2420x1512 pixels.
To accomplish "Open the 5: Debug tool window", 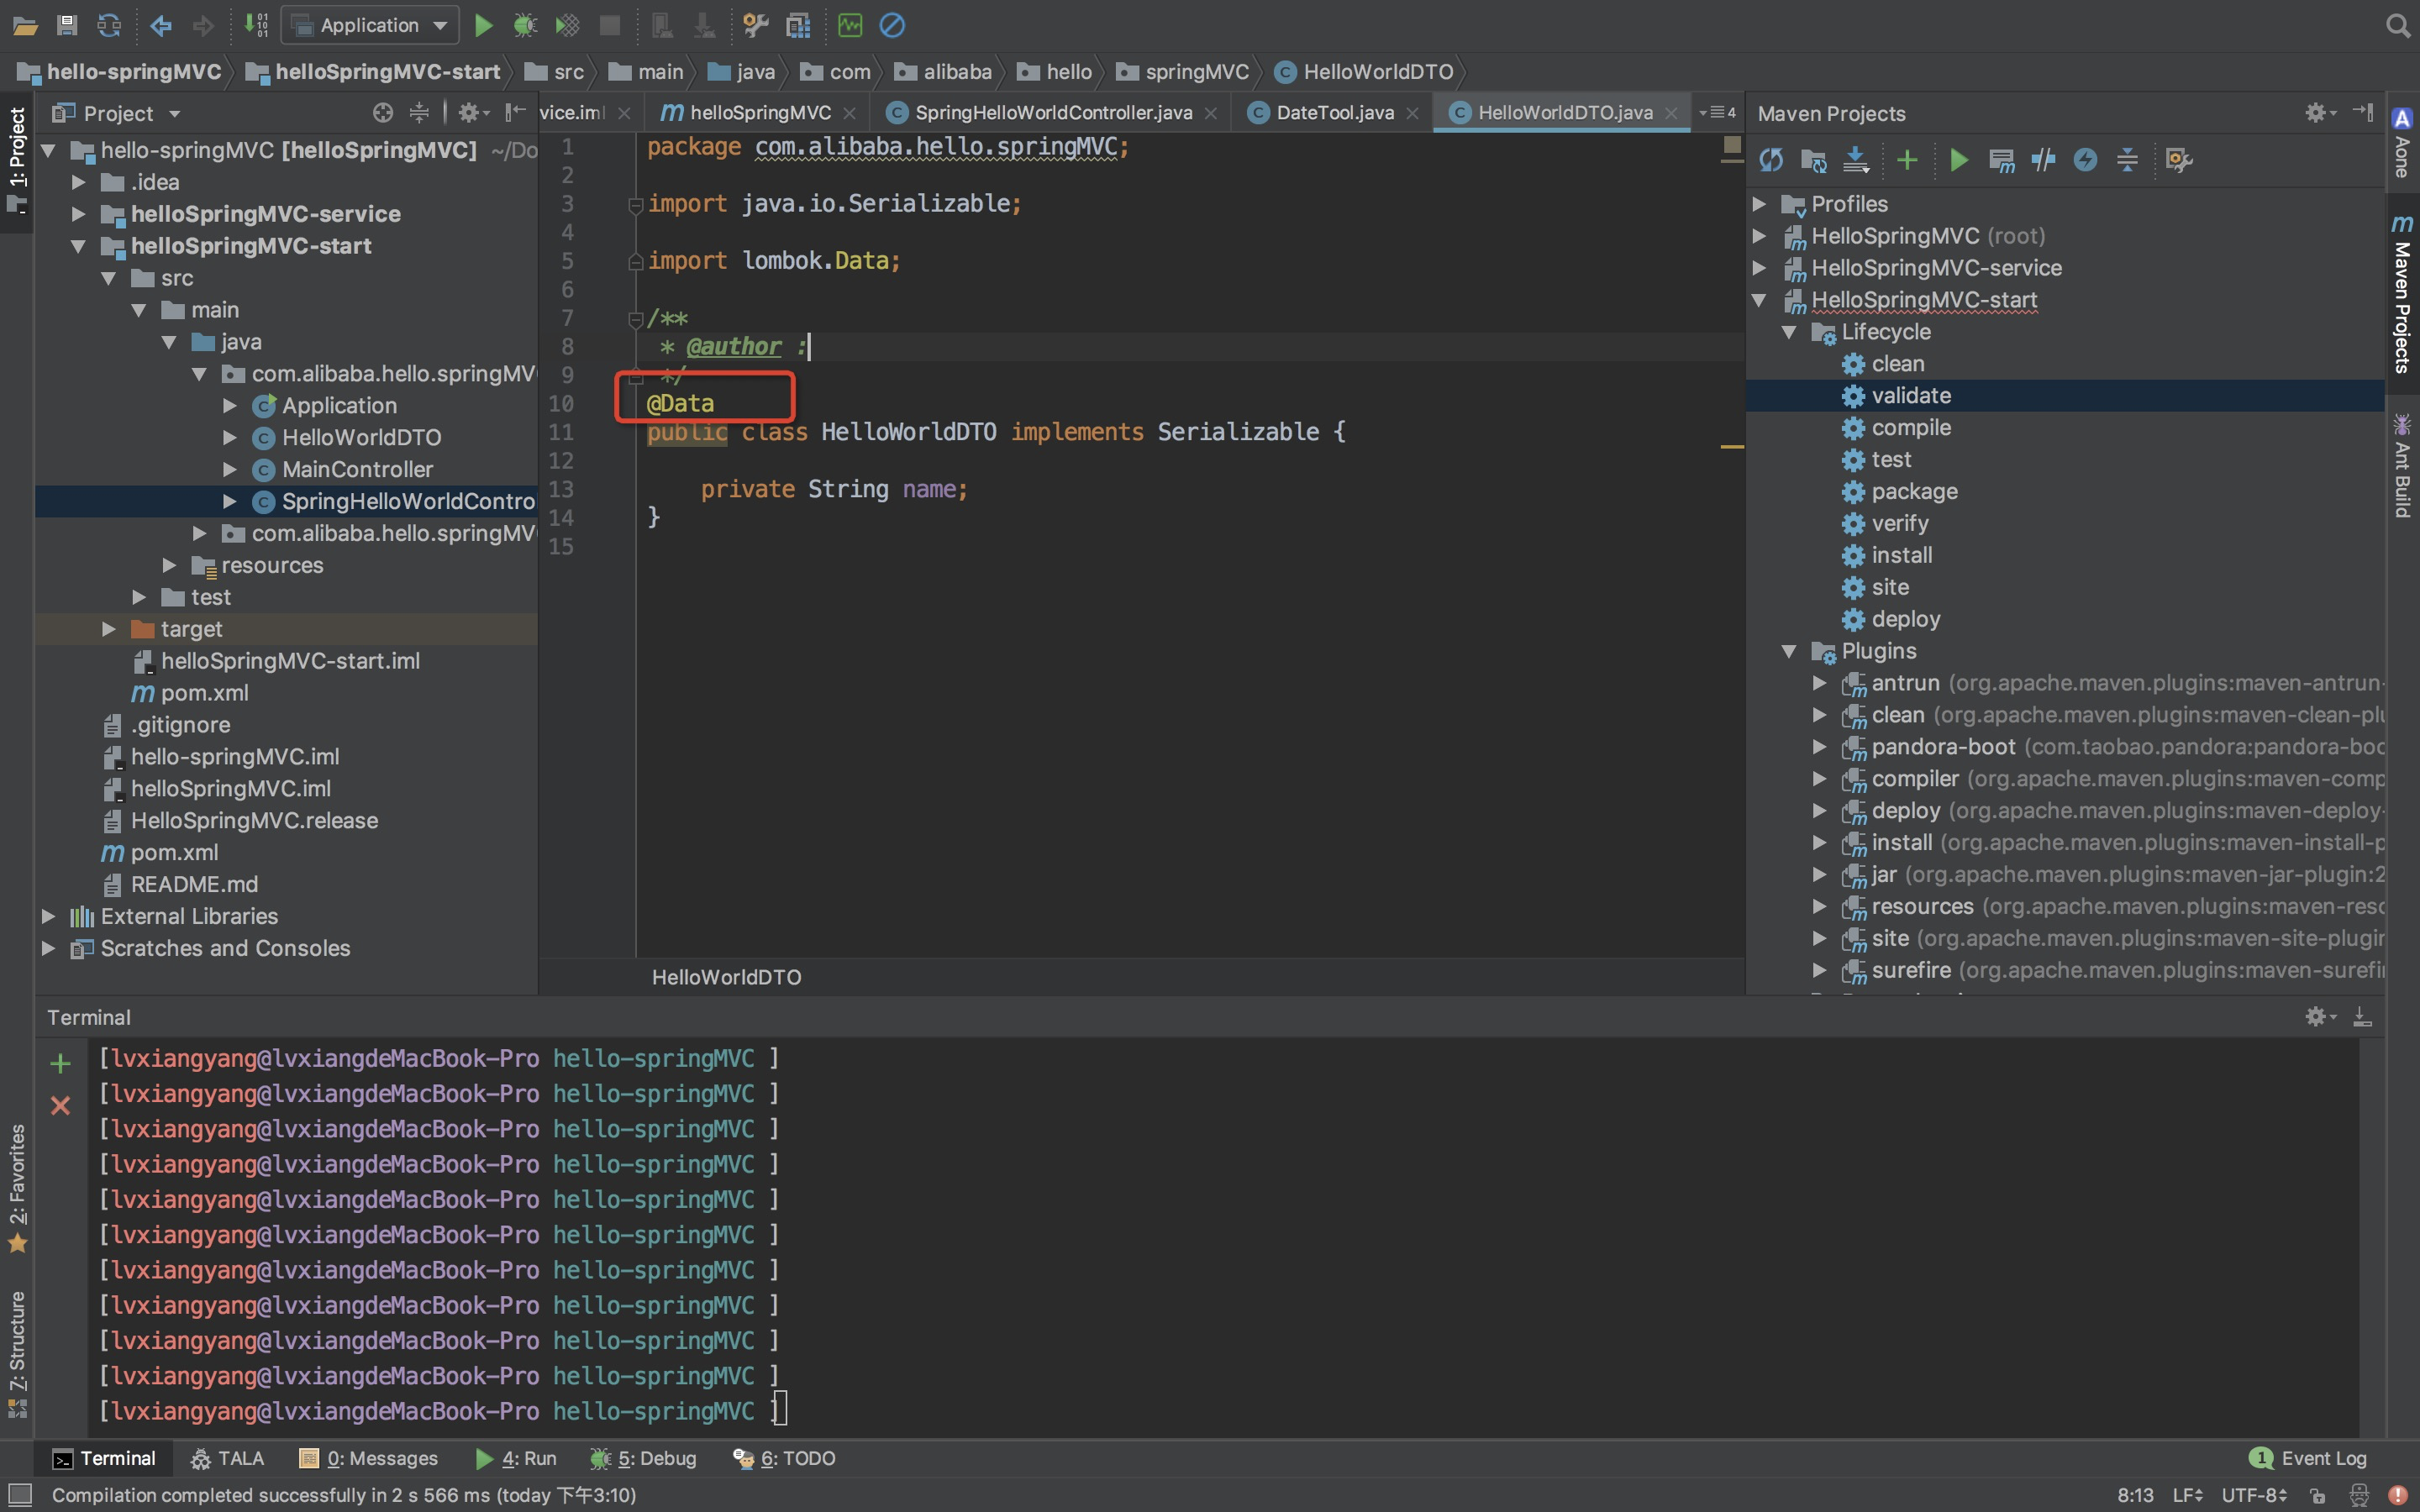I will click(x=643, y=1458).
